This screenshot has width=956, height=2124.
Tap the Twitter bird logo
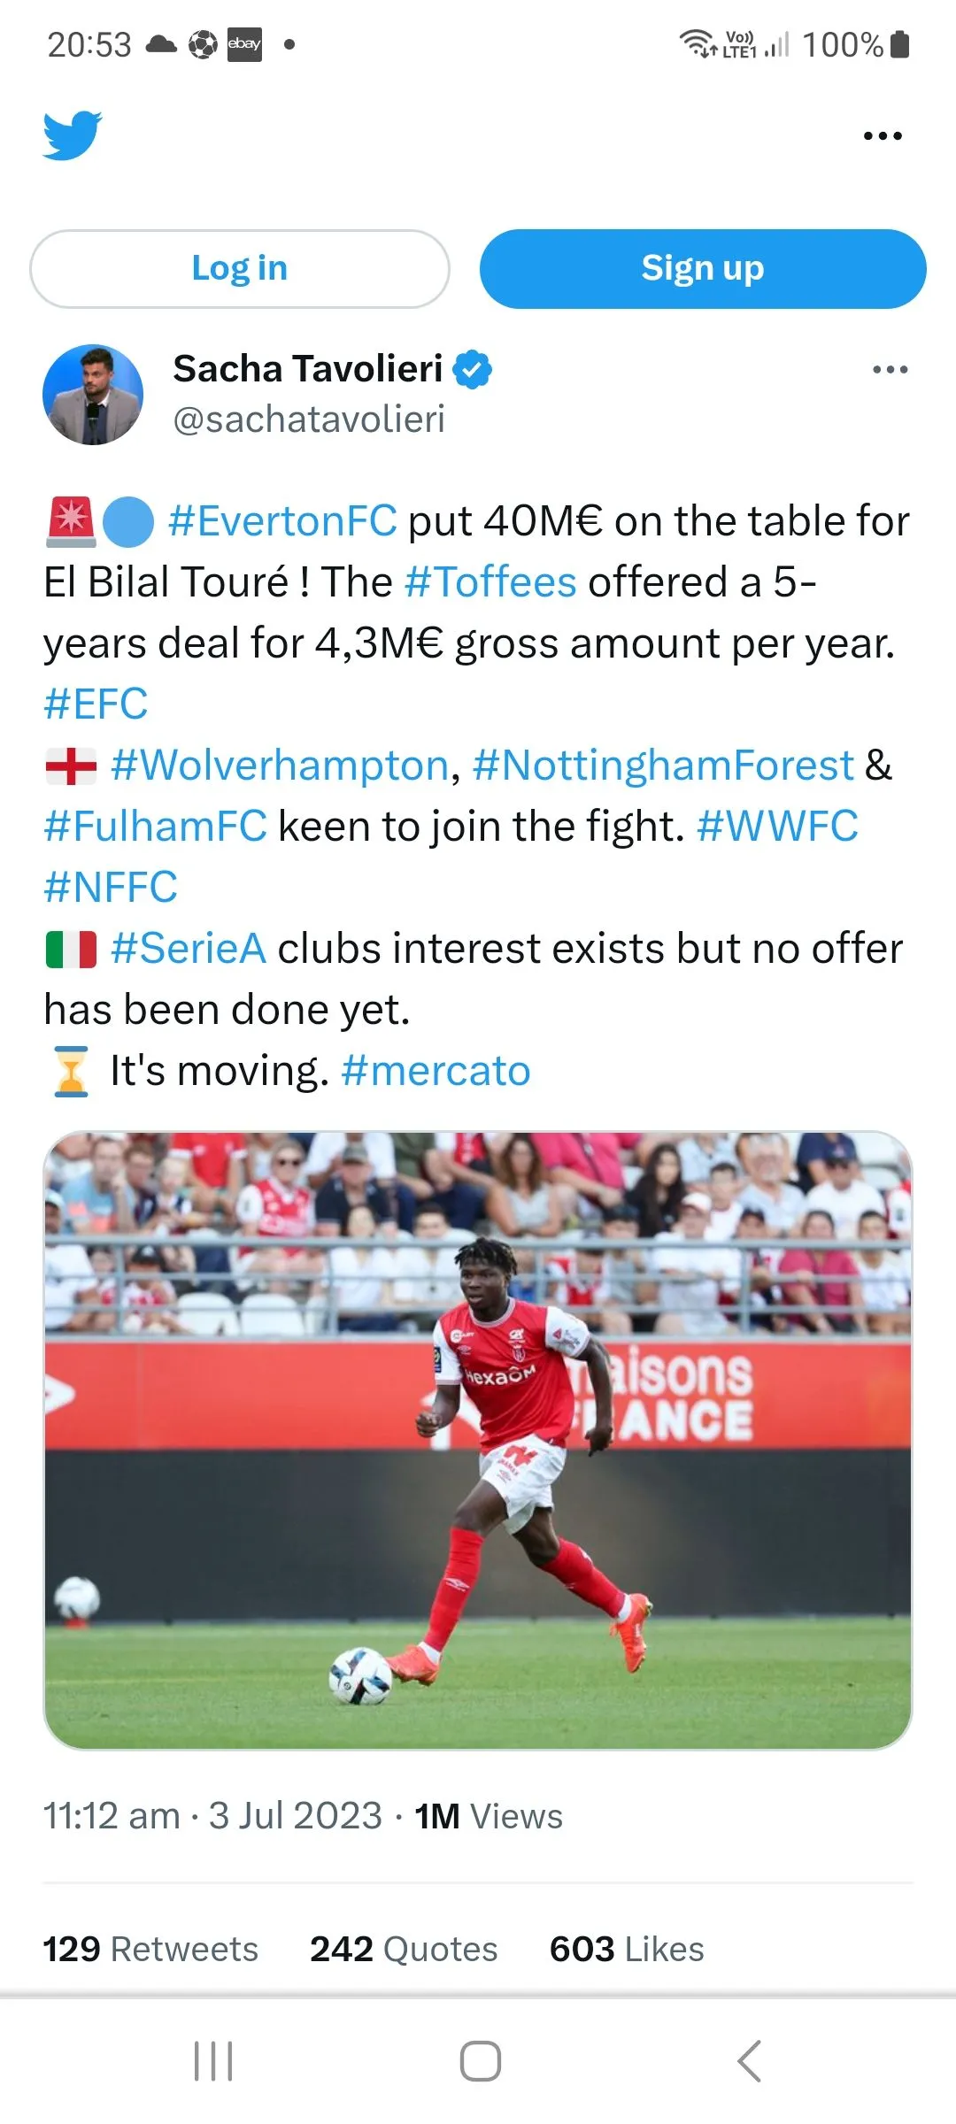click(x=73, y=135)
